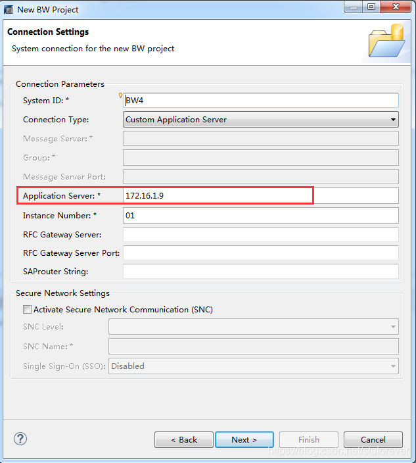This screenshot has width=416, height=463.
Task: Click the 'System ID: *' label
Action: [x=46, y=101]
